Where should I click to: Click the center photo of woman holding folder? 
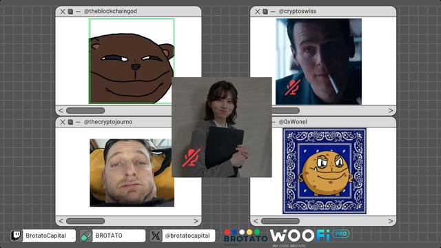222,127
